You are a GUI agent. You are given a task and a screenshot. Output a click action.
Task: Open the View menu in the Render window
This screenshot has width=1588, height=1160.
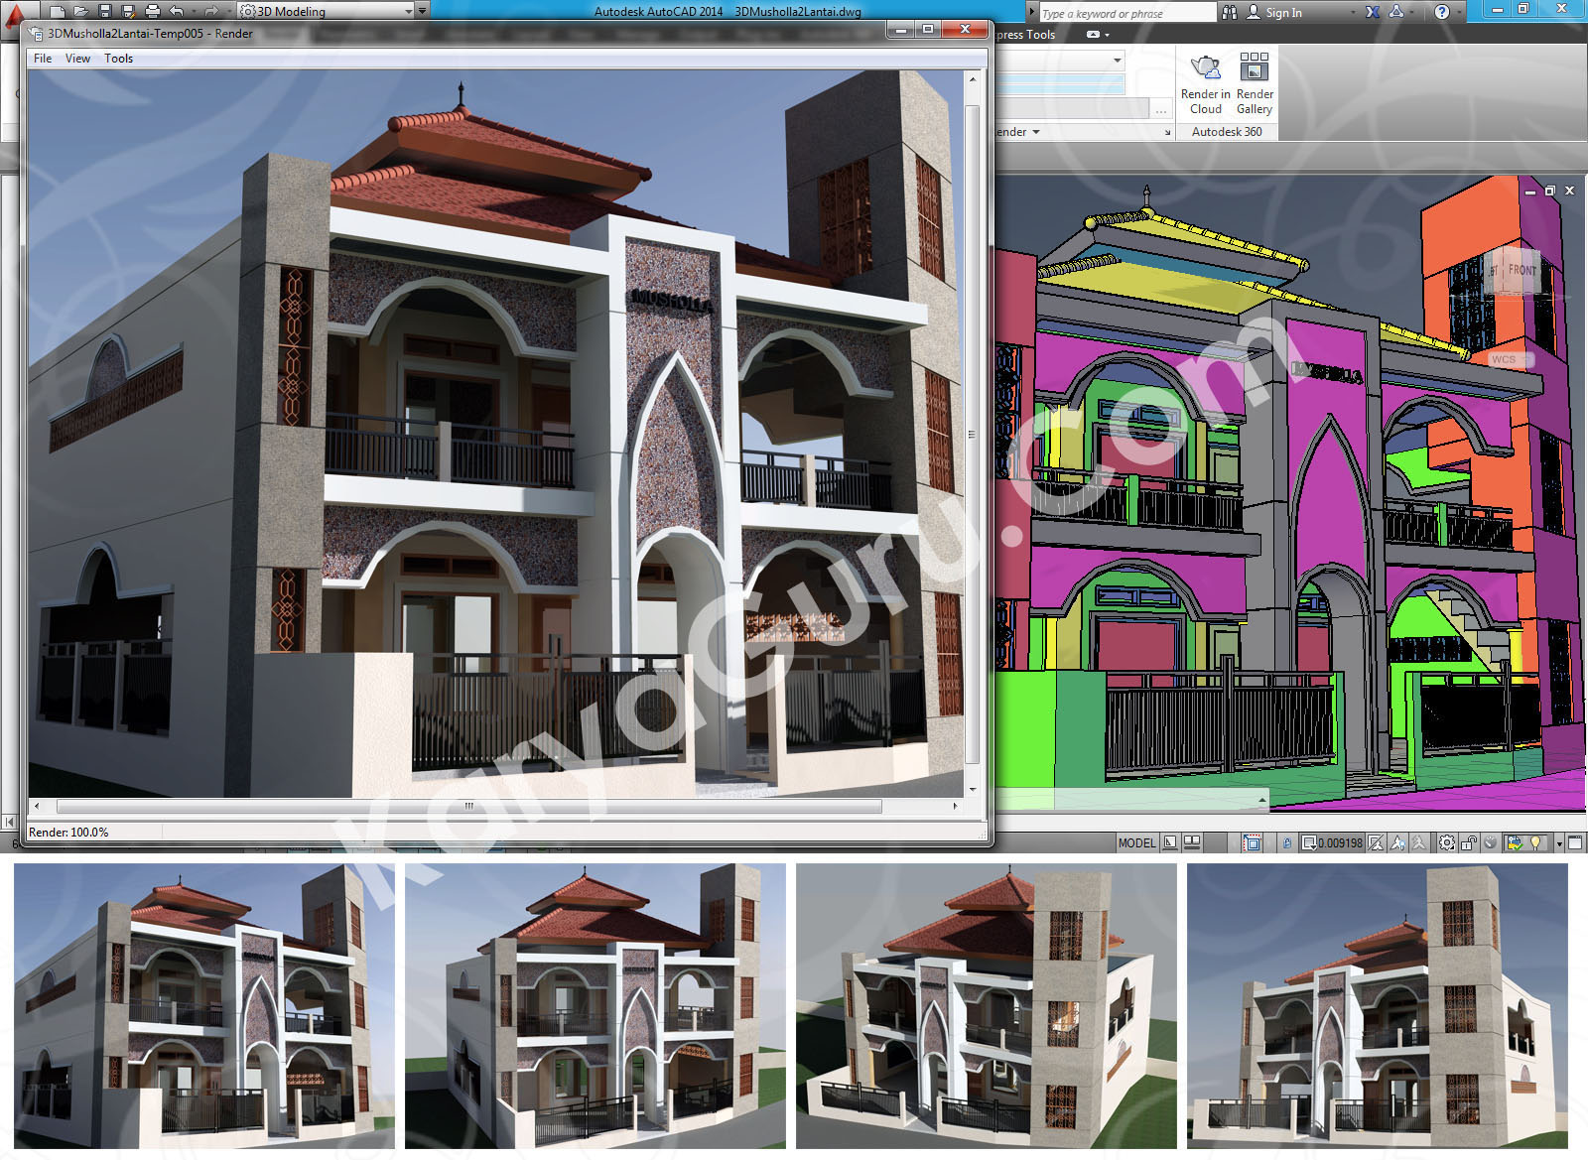76,59
